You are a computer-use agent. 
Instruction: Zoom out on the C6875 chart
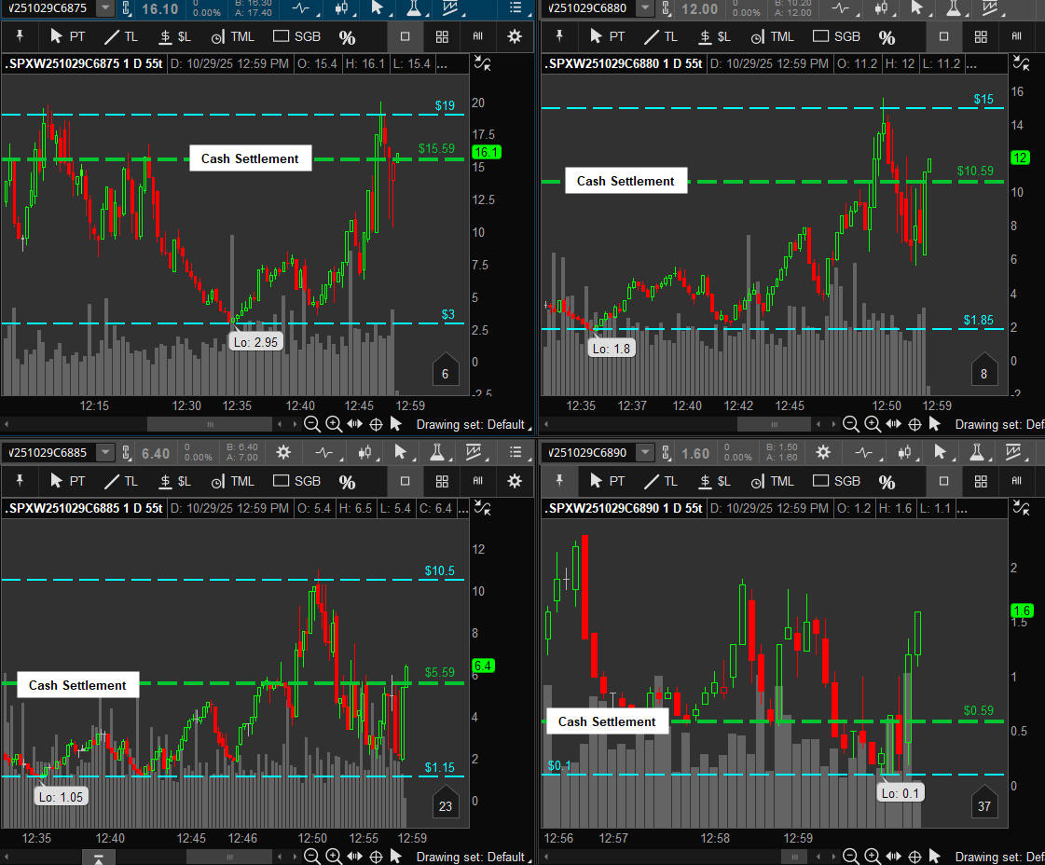(312, 424)
